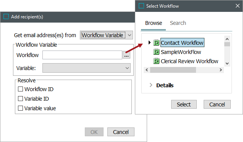Click the Clerical Review Workflow icon
Image resolution: width=243 pixels, height=142 pixels.
(x=156, y=61)
